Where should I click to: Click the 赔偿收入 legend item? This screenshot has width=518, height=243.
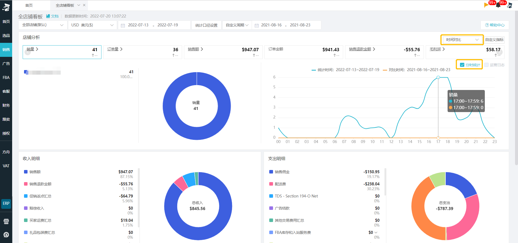click(34, 208)
